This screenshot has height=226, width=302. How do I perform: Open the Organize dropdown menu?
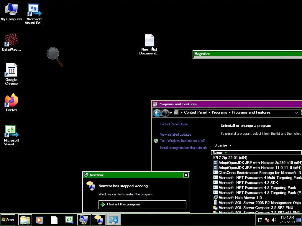(x=223, y=145)
